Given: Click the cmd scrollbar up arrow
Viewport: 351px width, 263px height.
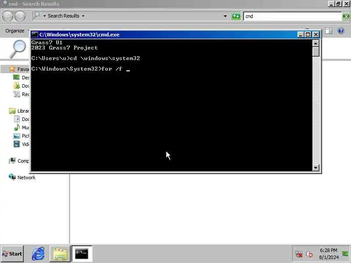Looking at the screenshot, I should coord(315,43).
